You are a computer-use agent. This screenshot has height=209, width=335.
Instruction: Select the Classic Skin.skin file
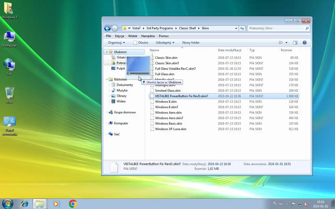[166, 58]
